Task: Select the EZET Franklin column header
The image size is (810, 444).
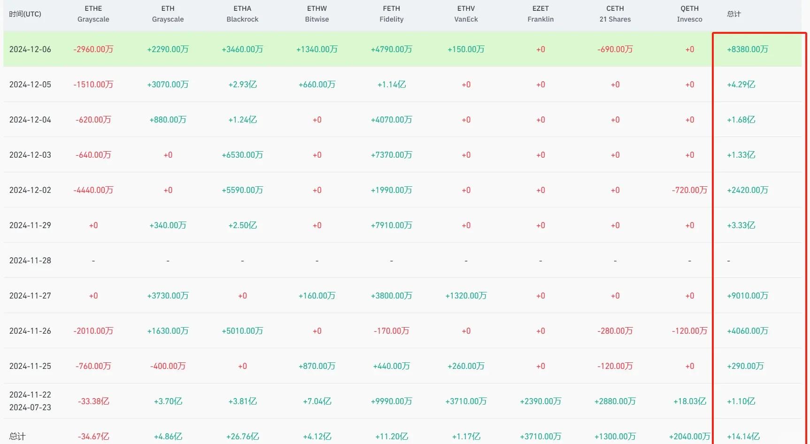Action: click(540, 14)
